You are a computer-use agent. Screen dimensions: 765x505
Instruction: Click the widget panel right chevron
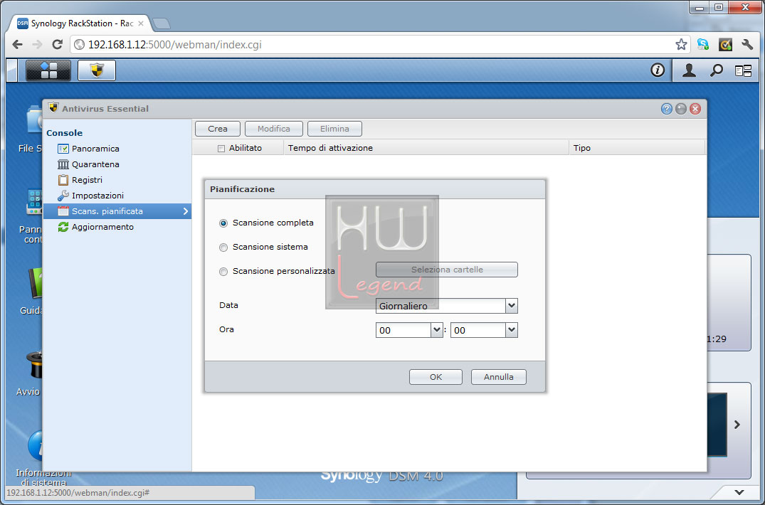click(737, 425)
